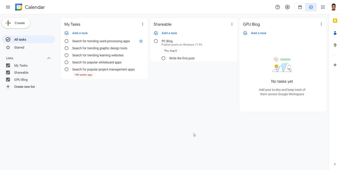Open Google Maps side panel icon
The image size is (341, 170).
[x=335, y=45]
